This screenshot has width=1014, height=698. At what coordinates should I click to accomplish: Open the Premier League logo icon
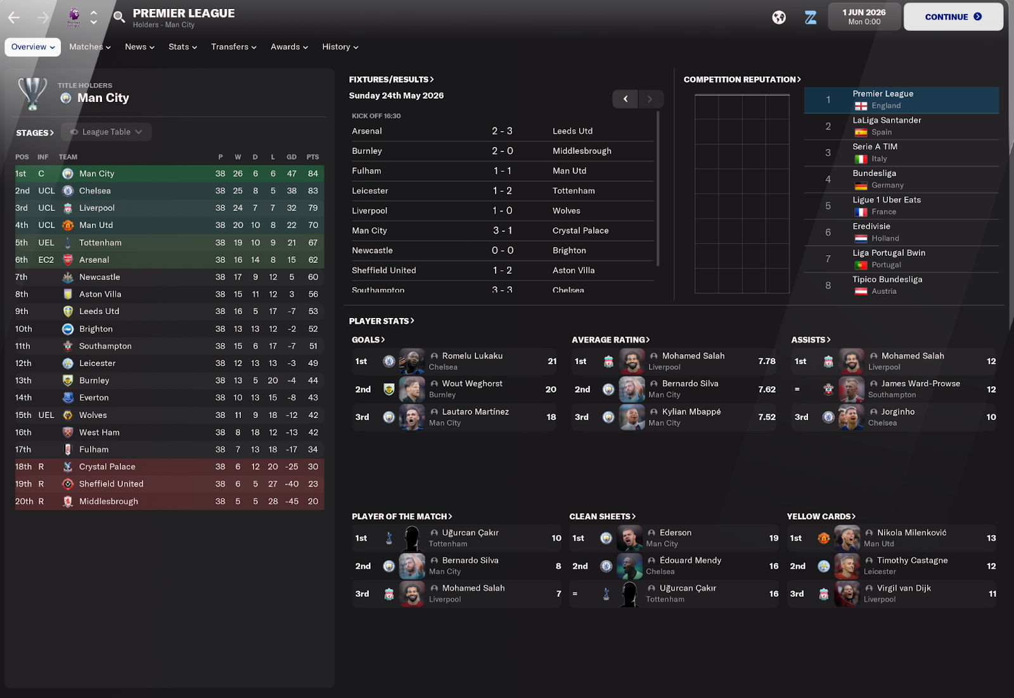point(74,17)
